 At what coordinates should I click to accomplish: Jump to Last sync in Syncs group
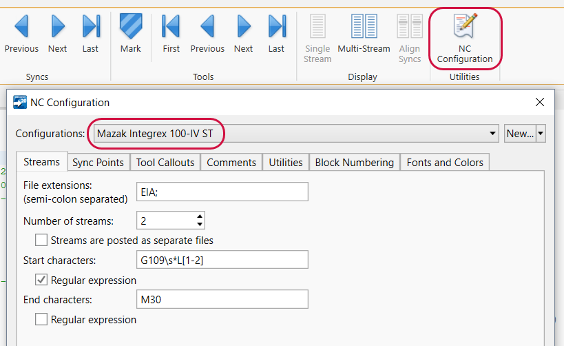tap(90, 34)
